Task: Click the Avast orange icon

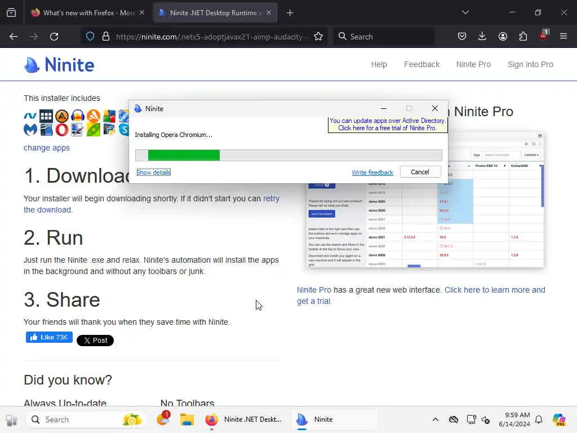Action: tap(94, 116)
